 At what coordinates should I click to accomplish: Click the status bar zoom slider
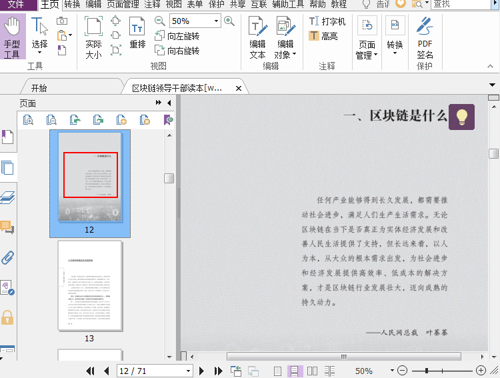coord(441,371)
